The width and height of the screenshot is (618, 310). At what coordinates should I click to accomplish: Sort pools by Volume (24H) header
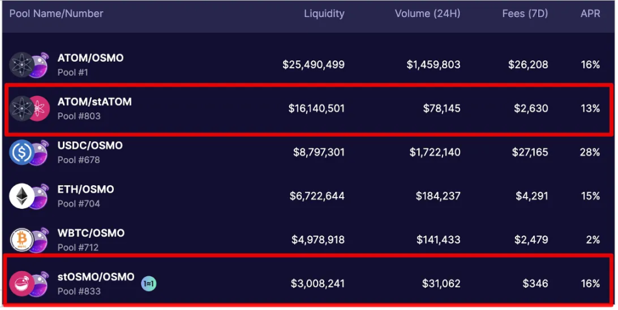click(428, 14)
